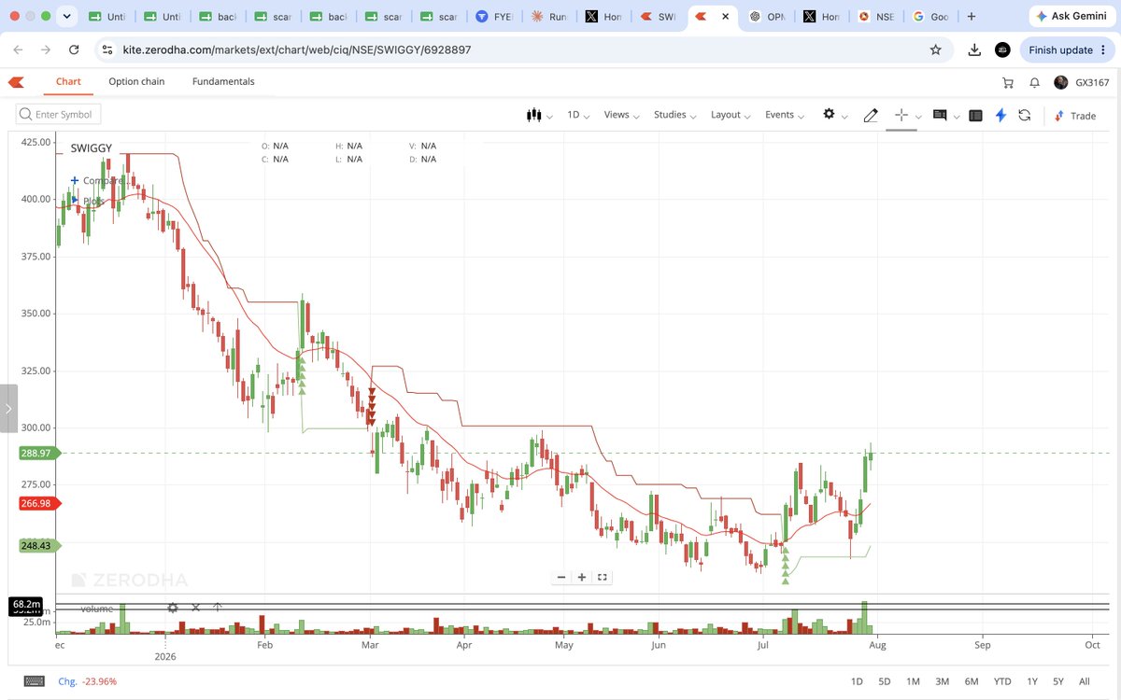This screenshot has height=700, width=1121.
Task: Select the 6M range
Action: (x=972, y=681)
